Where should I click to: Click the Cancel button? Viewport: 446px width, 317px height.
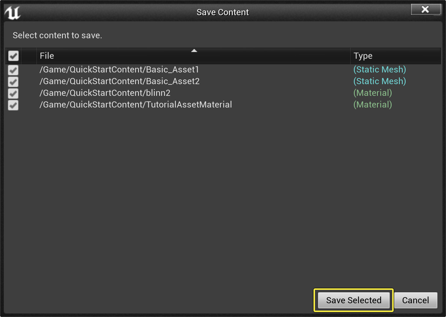[x=416, y=300]
